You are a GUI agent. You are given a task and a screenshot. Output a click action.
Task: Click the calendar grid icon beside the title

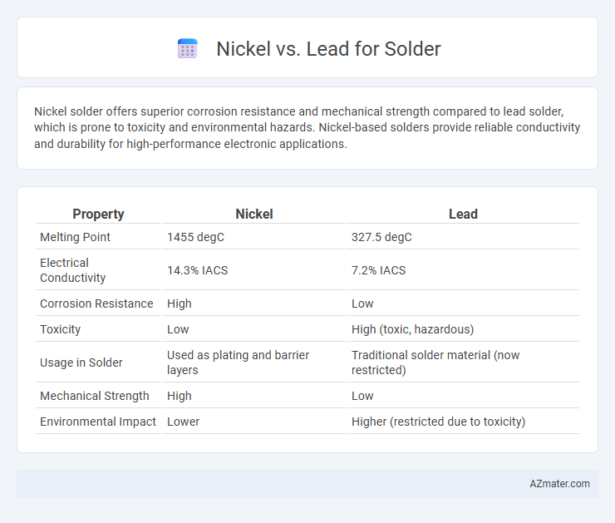click(x=188, y=49)
